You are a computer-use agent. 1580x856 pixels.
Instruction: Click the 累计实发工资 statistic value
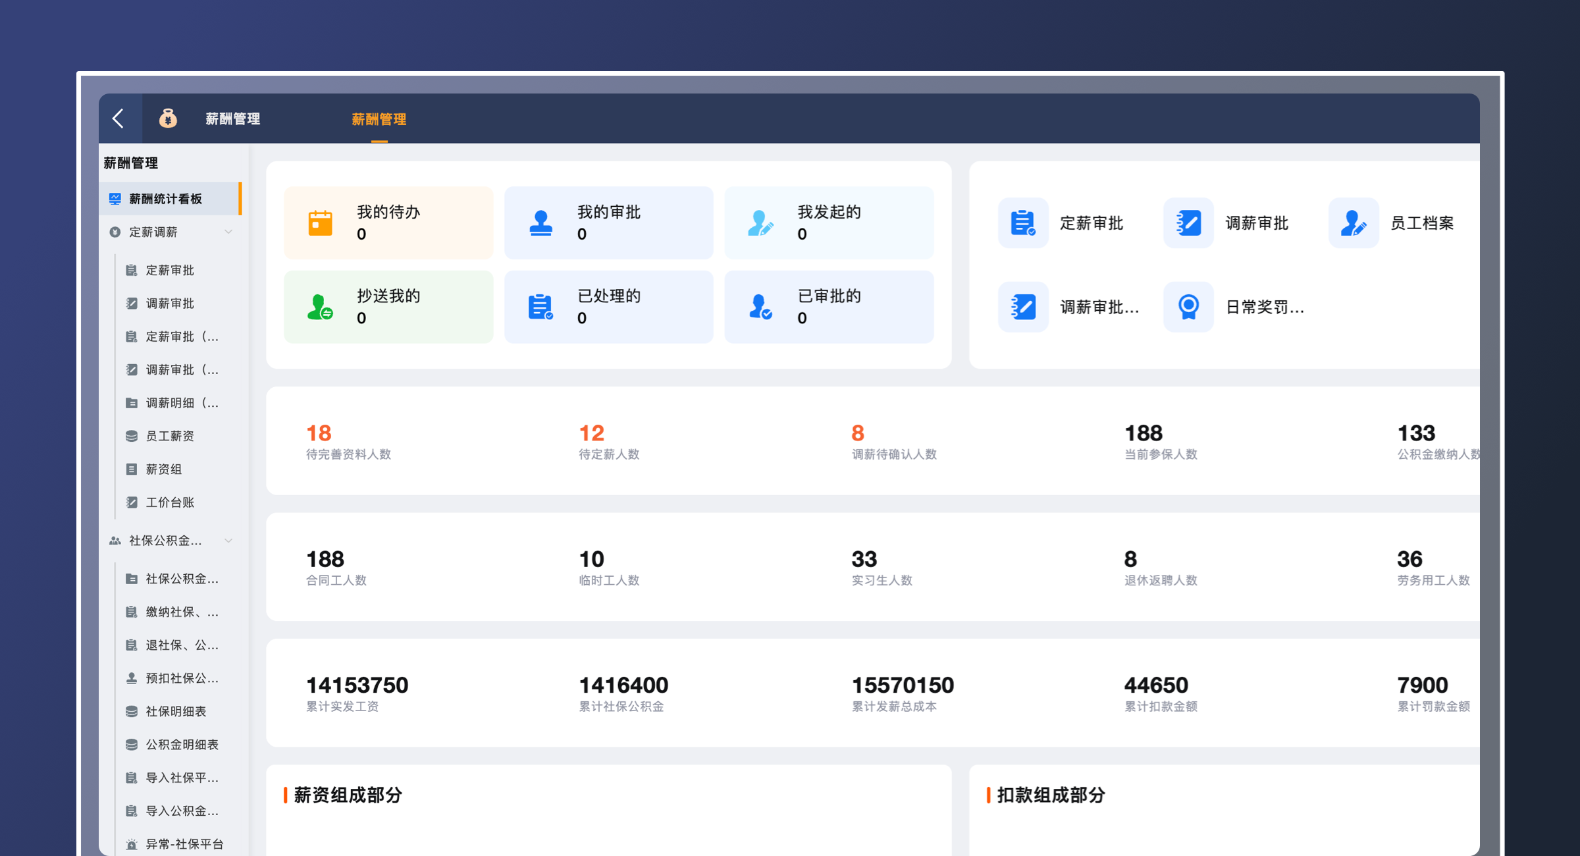click(x=357, y=685)
